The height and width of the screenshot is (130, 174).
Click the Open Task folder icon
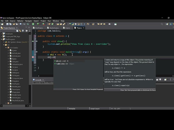(61, 24)
